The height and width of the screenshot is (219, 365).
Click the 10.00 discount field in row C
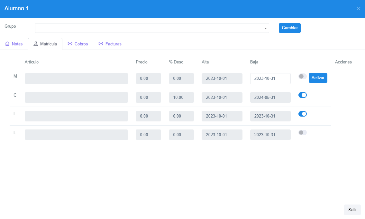[x=181, y=97]
